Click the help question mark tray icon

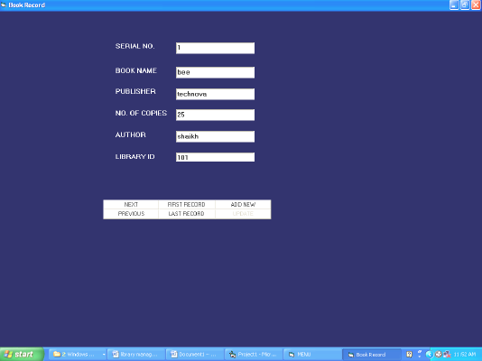coord(409,355)
